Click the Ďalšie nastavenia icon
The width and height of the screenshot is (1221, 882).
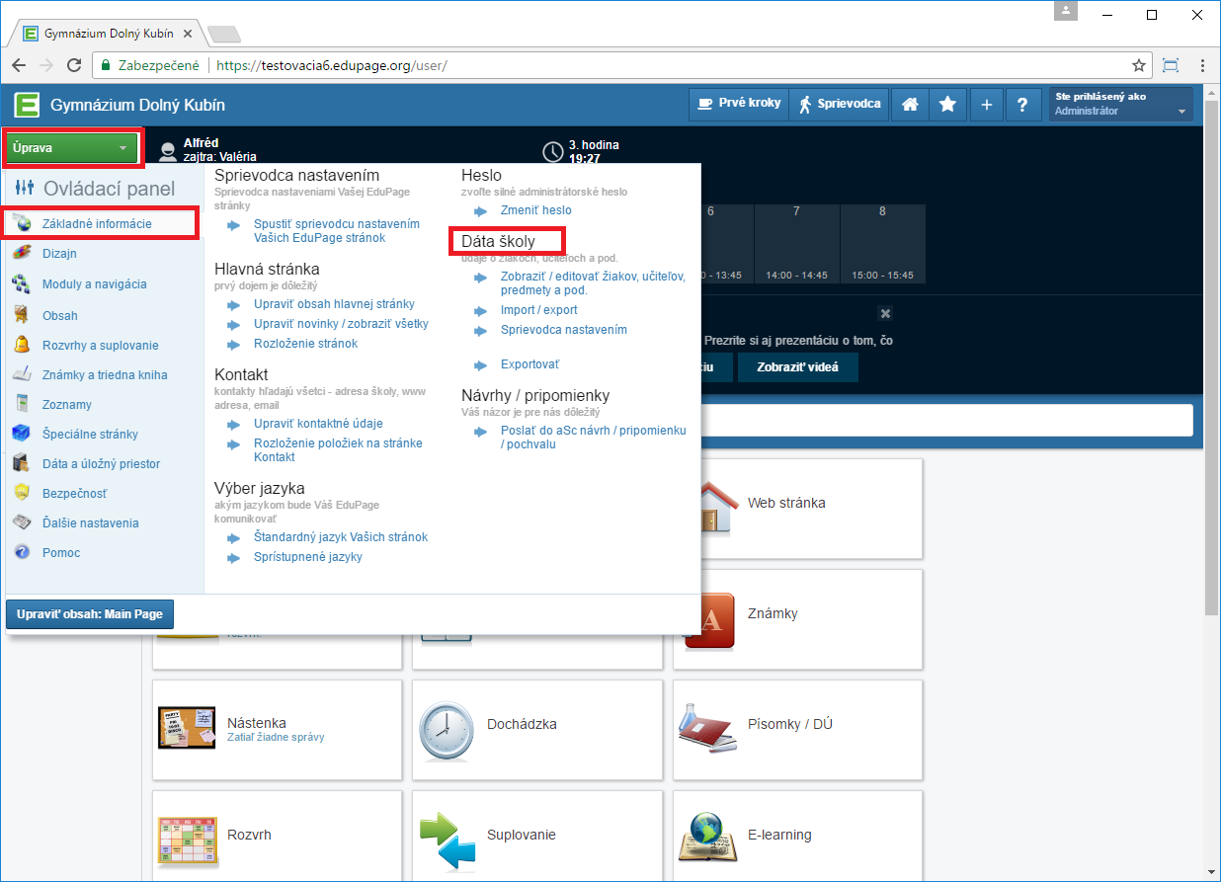point(22,523)
